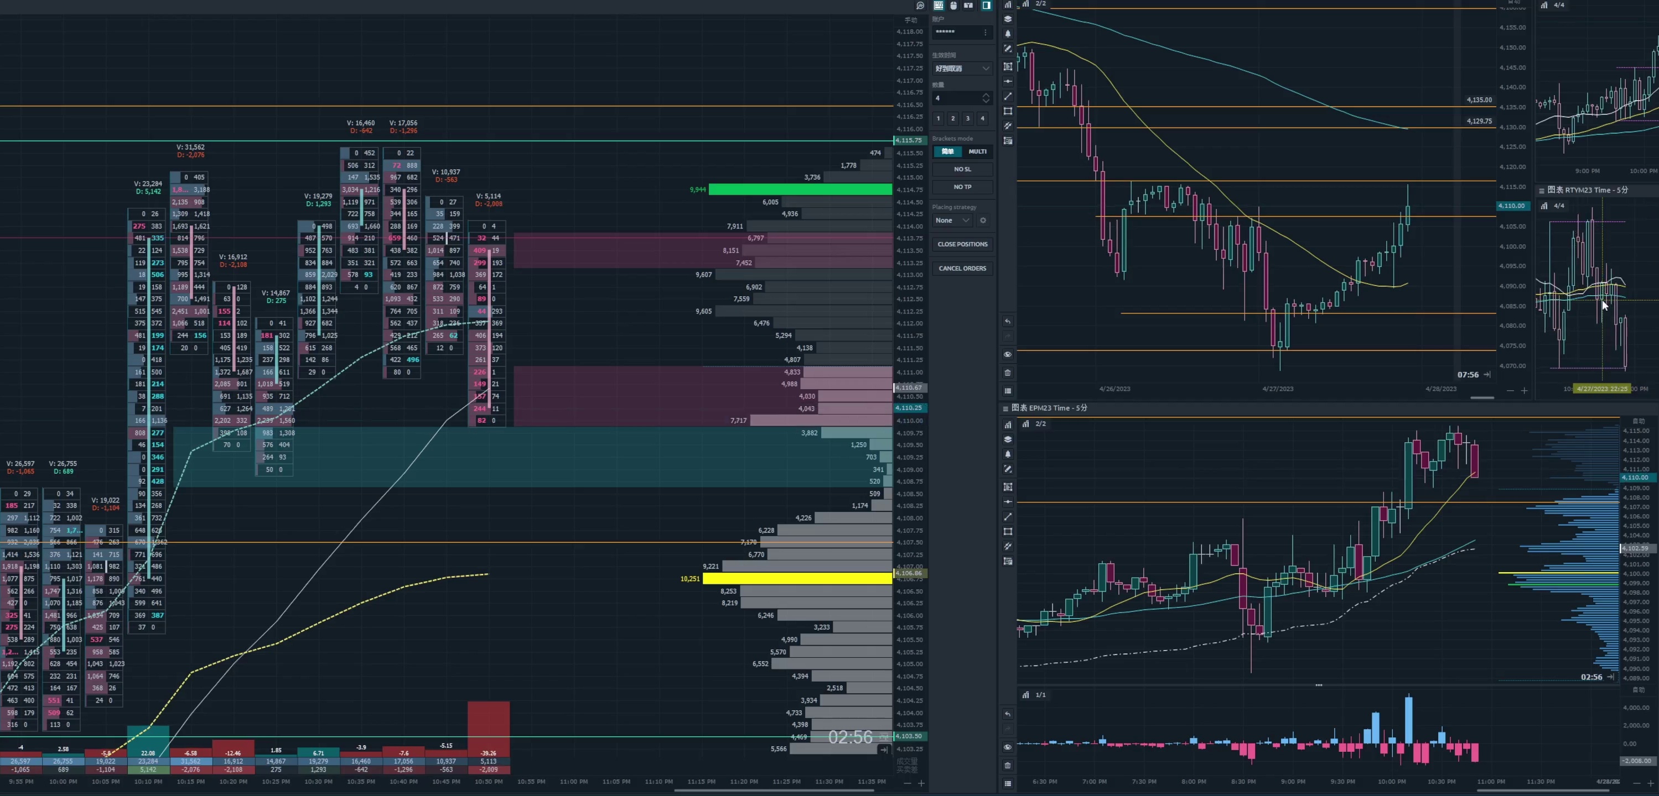The image size is (1659, 796).
Task: Click horizontal line tool in EPM23 chart toolbar
Action: 1008,502
